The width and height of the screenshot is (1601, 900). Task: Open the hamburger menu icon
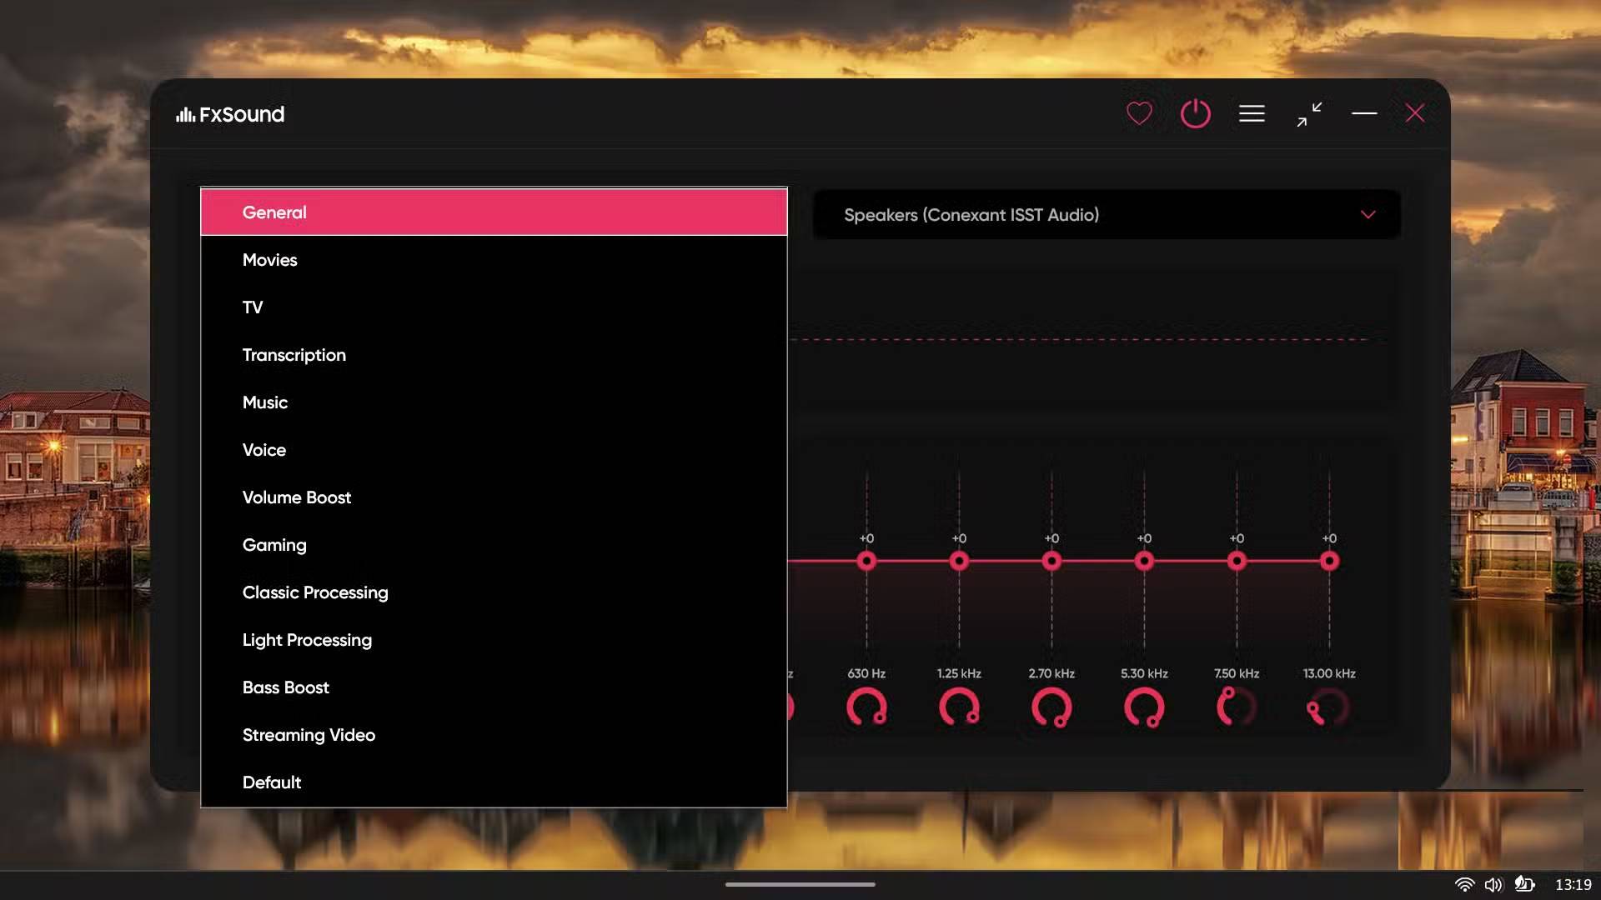click(1252, 113)
